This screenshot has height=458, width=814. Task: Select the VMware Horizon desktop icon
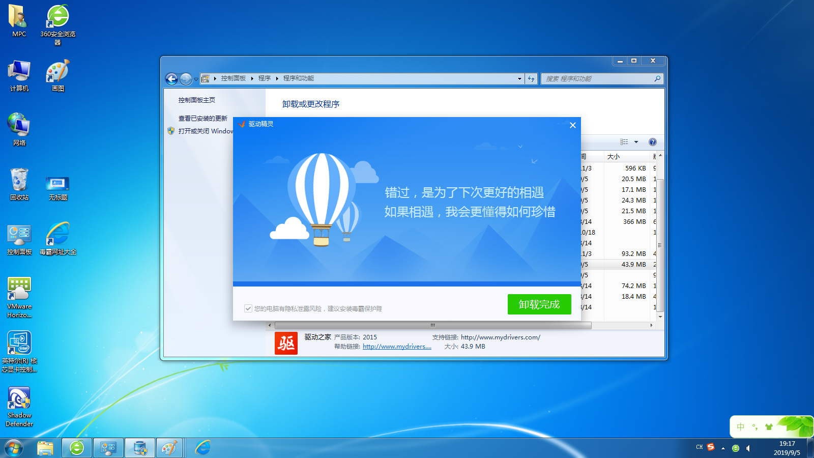click(19, 298)
